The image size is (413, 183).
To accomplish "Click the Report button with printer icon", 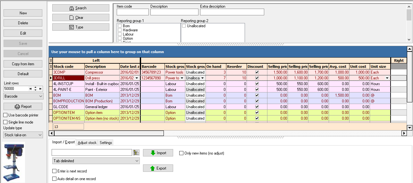I will (23, 107).
